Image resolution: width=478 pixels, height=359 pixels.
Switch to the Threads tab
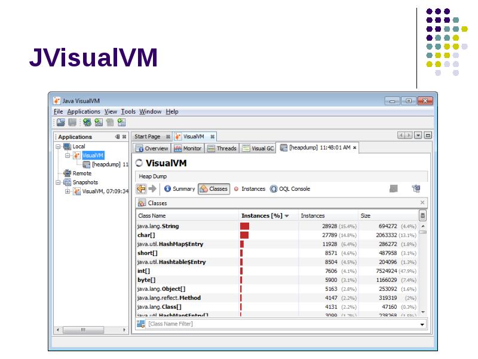[x=222, y=148]
